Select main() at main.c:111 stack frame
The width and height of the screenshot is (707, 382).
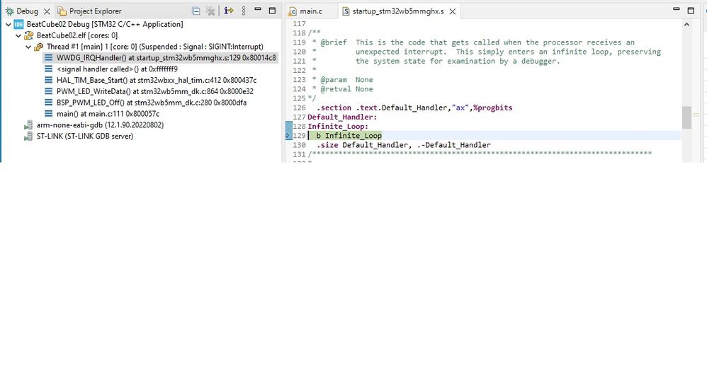108,114
